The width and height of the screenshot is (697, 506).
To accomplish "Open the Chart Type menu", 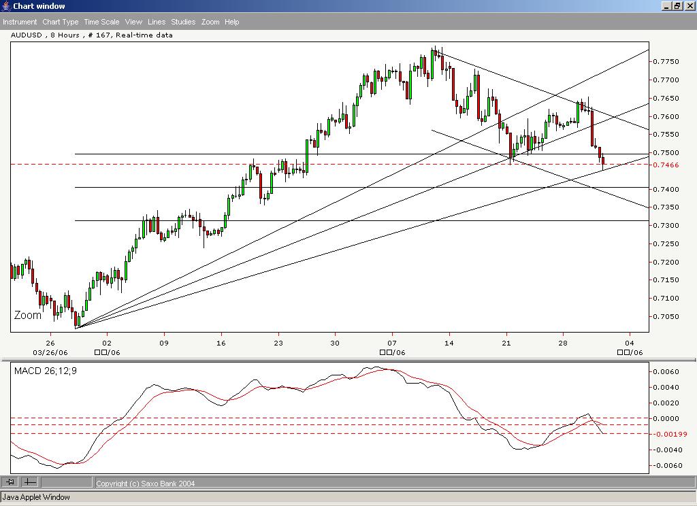I will [60, 22].
